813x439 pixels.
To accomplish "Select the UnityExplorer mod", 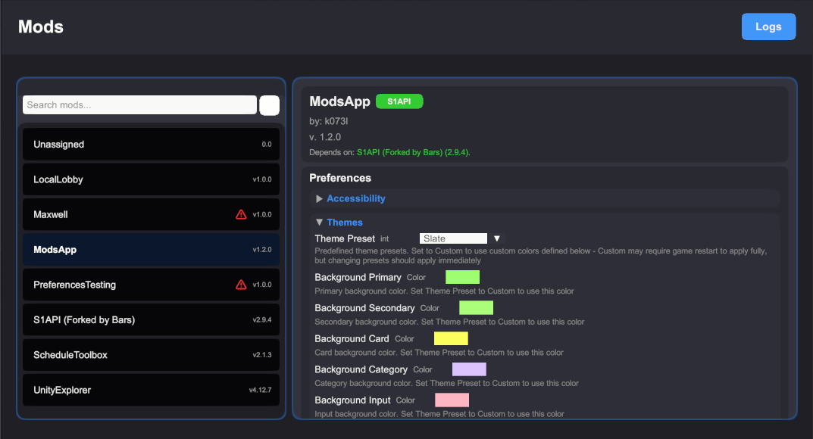I will 151,390.
